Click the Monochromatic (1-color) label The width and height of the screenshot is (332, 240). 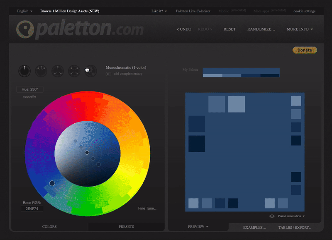pos(126,67)
